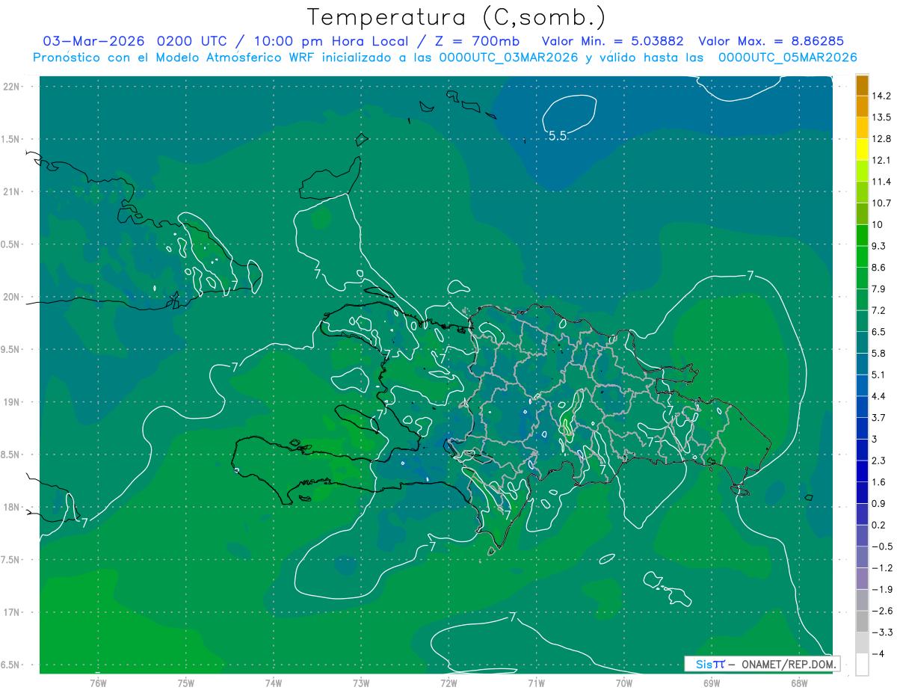This screenshot has height=693, width=897.
Task: Select the 69W longitude label
Action: (x=712, y=683)
